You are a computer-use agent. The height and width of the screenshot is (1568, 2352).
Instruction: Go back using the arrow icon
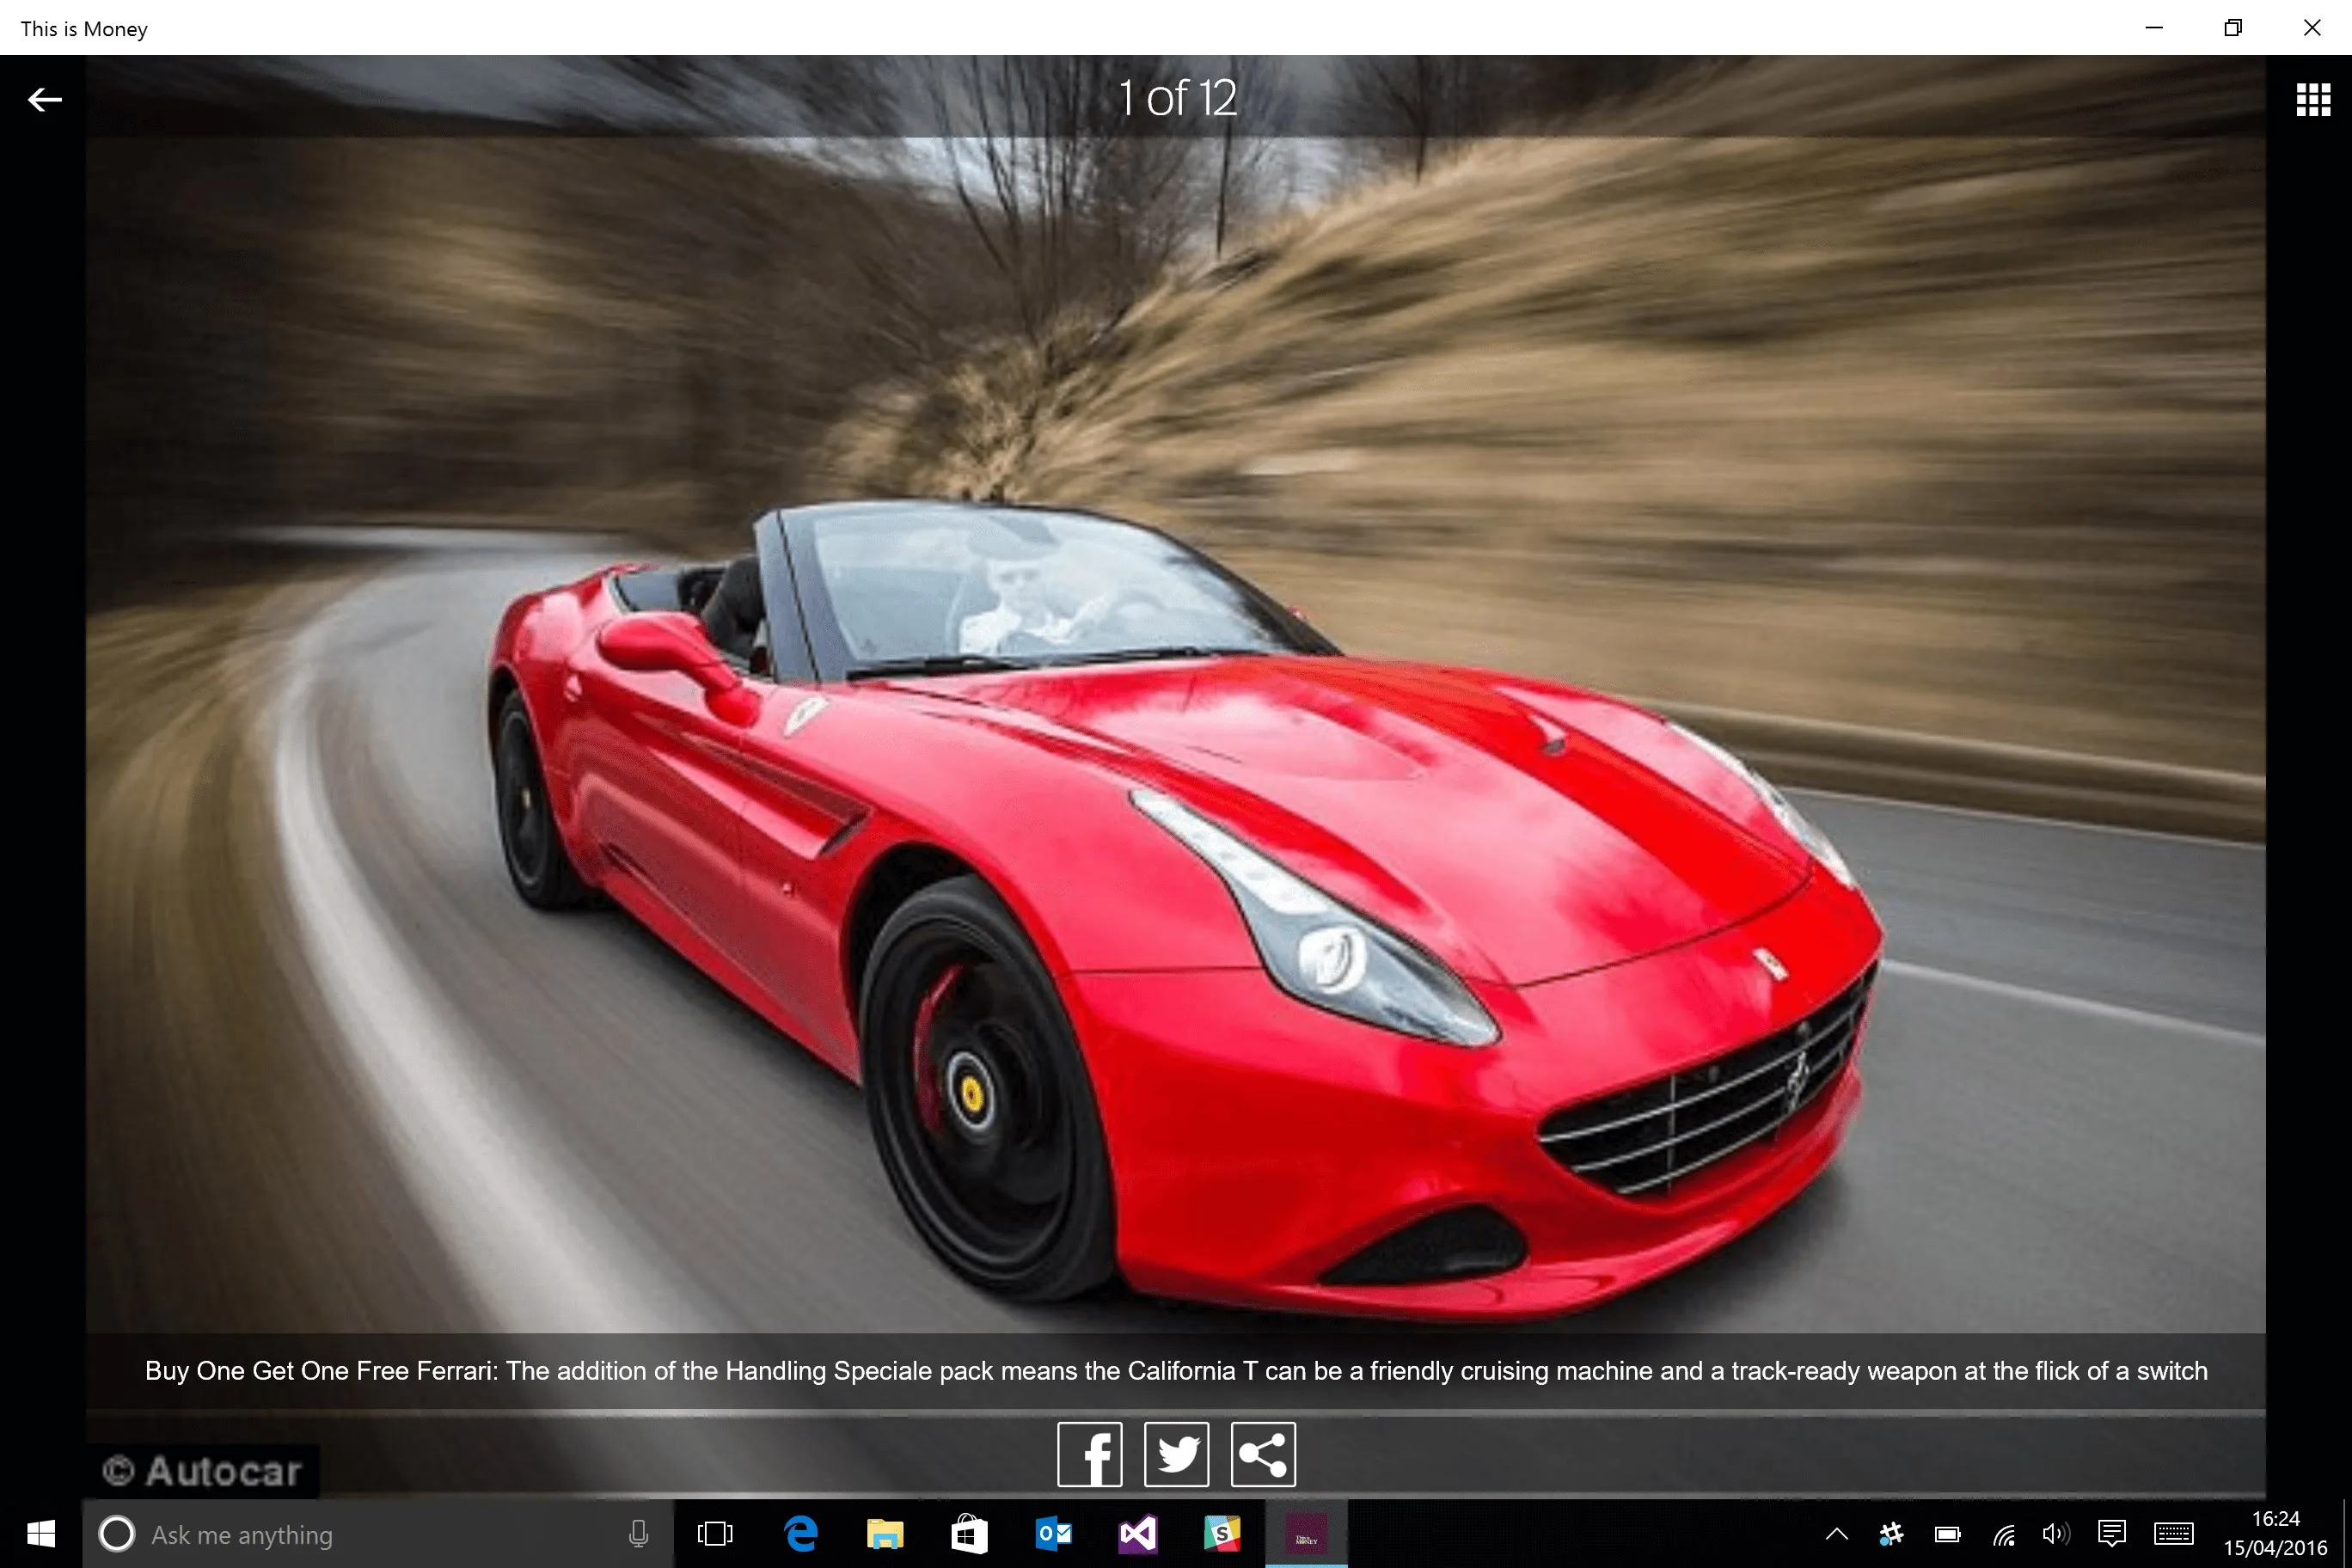coord(44,100)
